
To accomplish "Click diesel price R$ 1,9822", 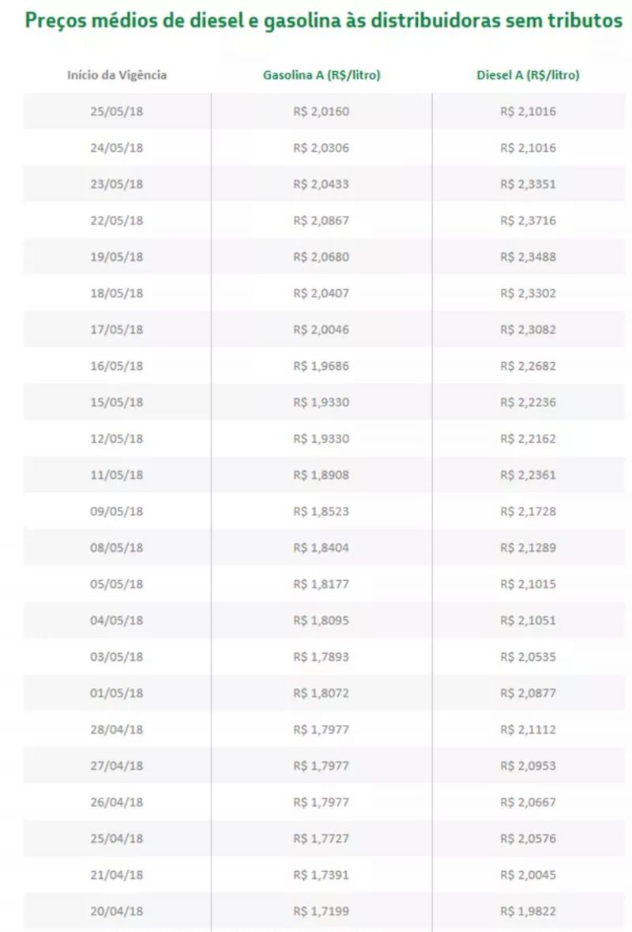I will pyautogui.click(x=528, y=911).
